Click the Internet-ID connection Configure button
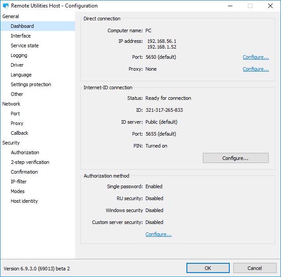The image size is (281, 277). 235,158
